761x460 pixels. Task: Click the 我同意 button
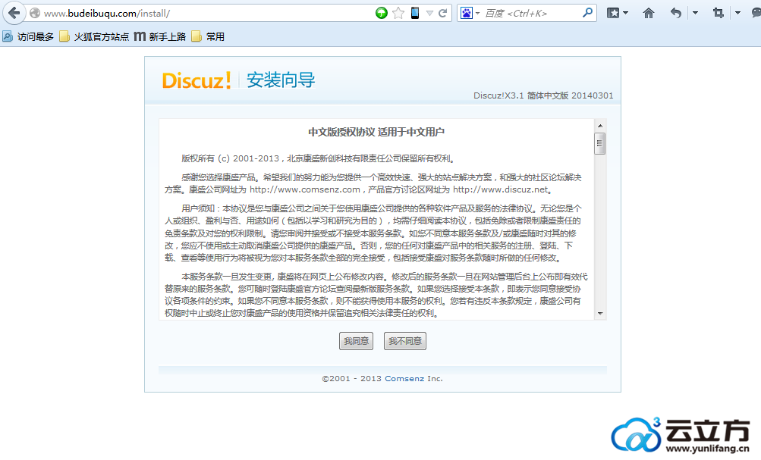pos(357,341)
